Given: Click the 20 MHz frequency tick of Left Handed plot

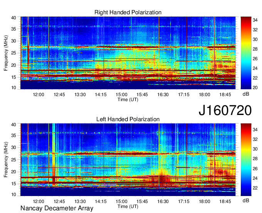Looking at the screenshot, I should click(x=14, y=172).
